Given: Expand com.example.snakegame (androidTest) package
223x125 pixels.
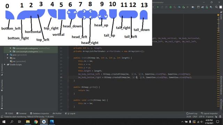Looking at the screenshot, I should point(10,48).
